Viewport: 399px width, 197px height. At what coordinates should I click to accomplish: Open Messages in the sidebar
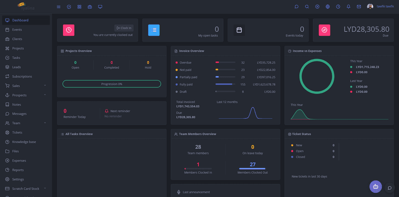(26, 113)
